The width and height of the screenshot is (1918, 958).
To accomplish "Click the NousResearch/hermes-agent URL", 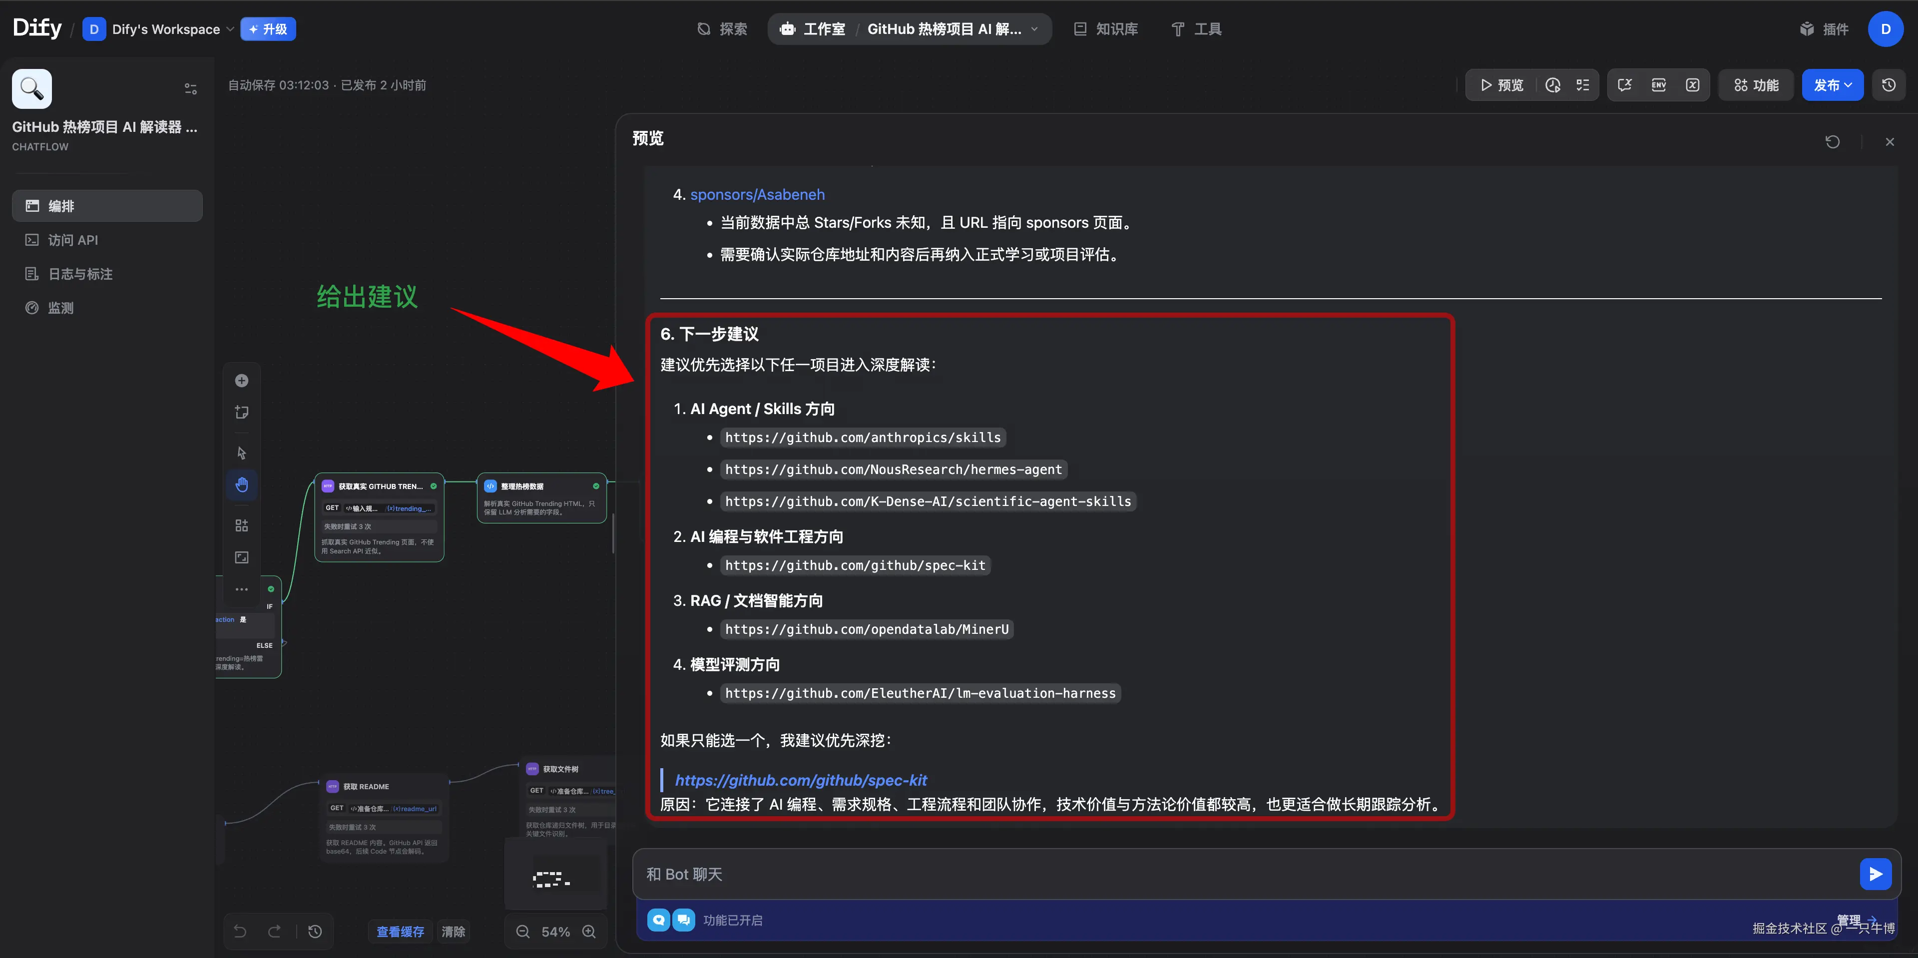I will 894,470.
